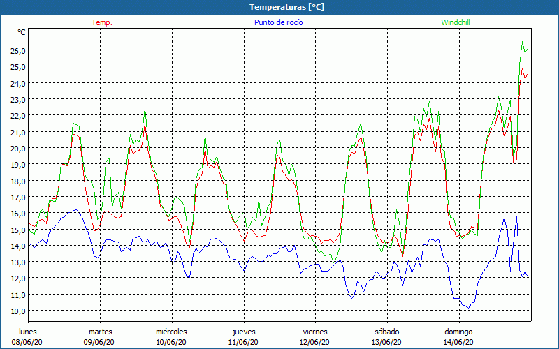Viewport: 559px width, 349px height.
Task: Click the 20,0 y-axis value
Action: click(x=18, y=149)
